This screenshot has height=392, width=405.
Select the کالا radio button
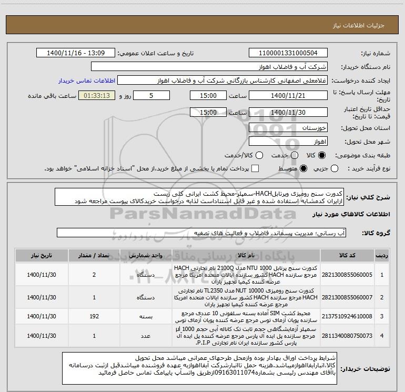pyautogui.click(x=322, y=155)
